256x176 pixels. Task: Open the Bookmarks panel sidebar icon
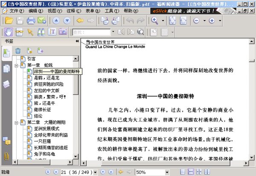6,53
